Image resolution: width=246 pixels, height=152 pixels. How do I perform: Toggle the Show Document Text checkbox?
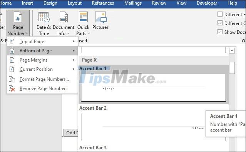(220, 32)
